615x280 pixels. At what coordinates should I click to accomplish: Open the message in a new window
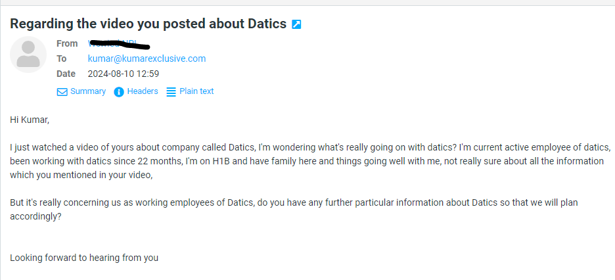tap(296, 24)
